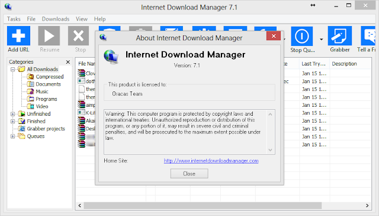Click the Programs category icon

pos(30,99)
